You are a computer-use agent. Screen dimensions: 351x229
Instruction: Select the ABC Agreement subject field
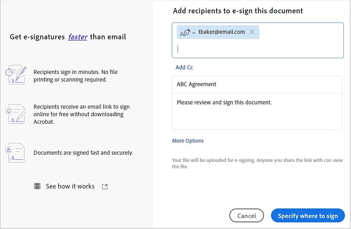257,84
